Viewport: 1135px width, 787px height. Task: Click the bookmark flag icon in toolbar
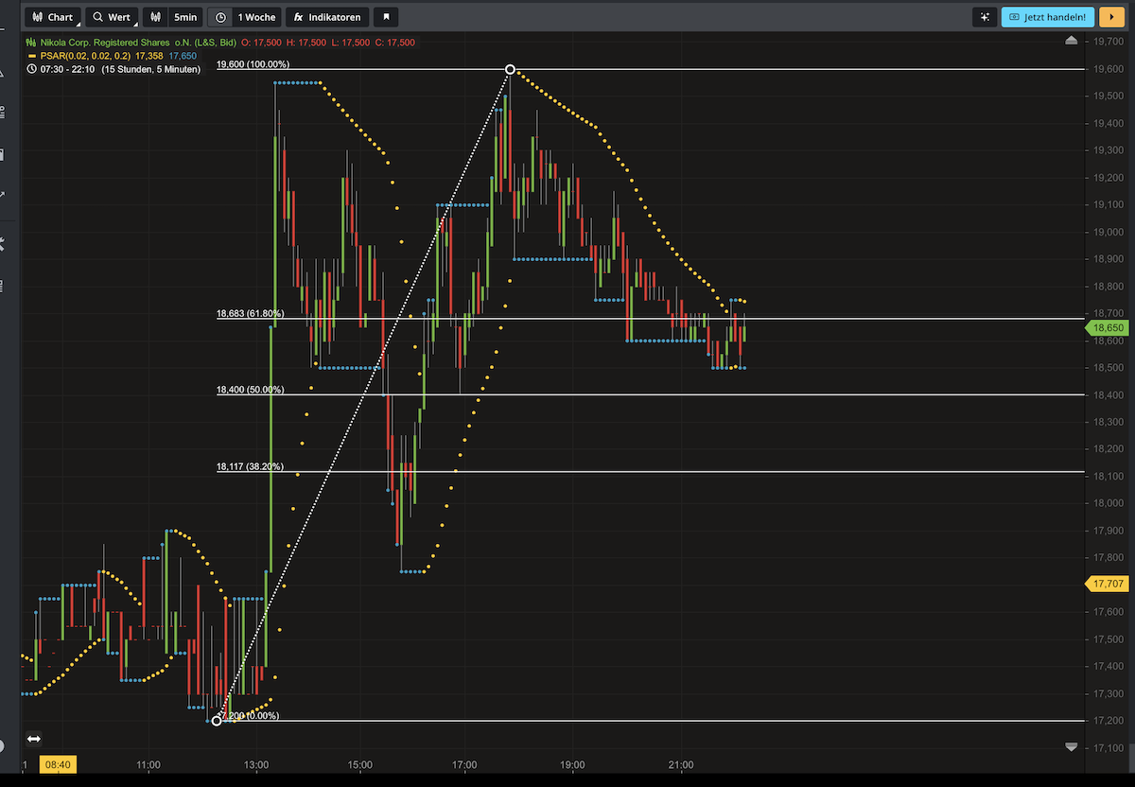click(x=386, y=17)
